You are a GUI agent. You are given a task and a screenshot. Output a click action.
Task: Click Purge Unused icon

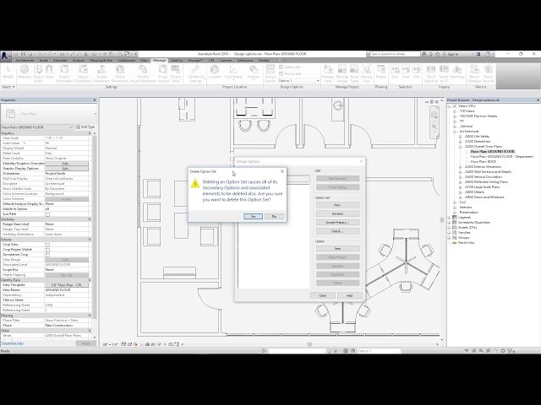pos(163,73)
